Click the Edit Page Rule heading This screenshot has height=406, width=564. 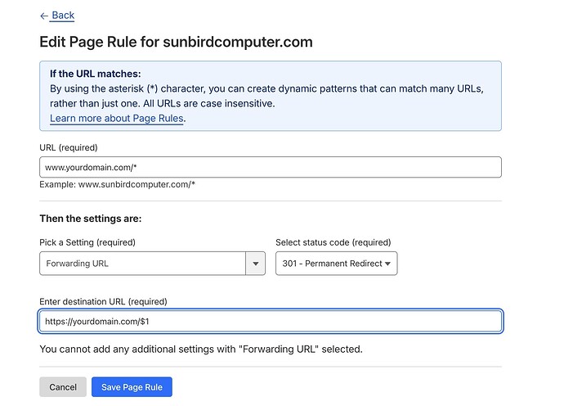tap(176, 42)
